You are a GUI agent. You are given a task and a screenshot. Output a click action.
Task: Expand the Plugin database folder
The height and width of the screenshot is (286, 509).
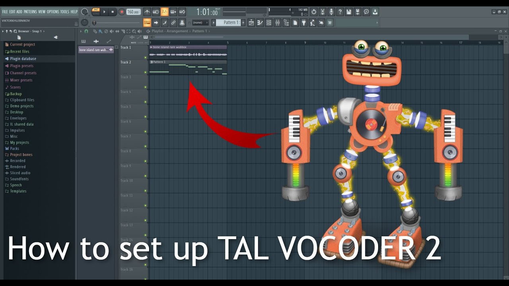coord(20,59)
